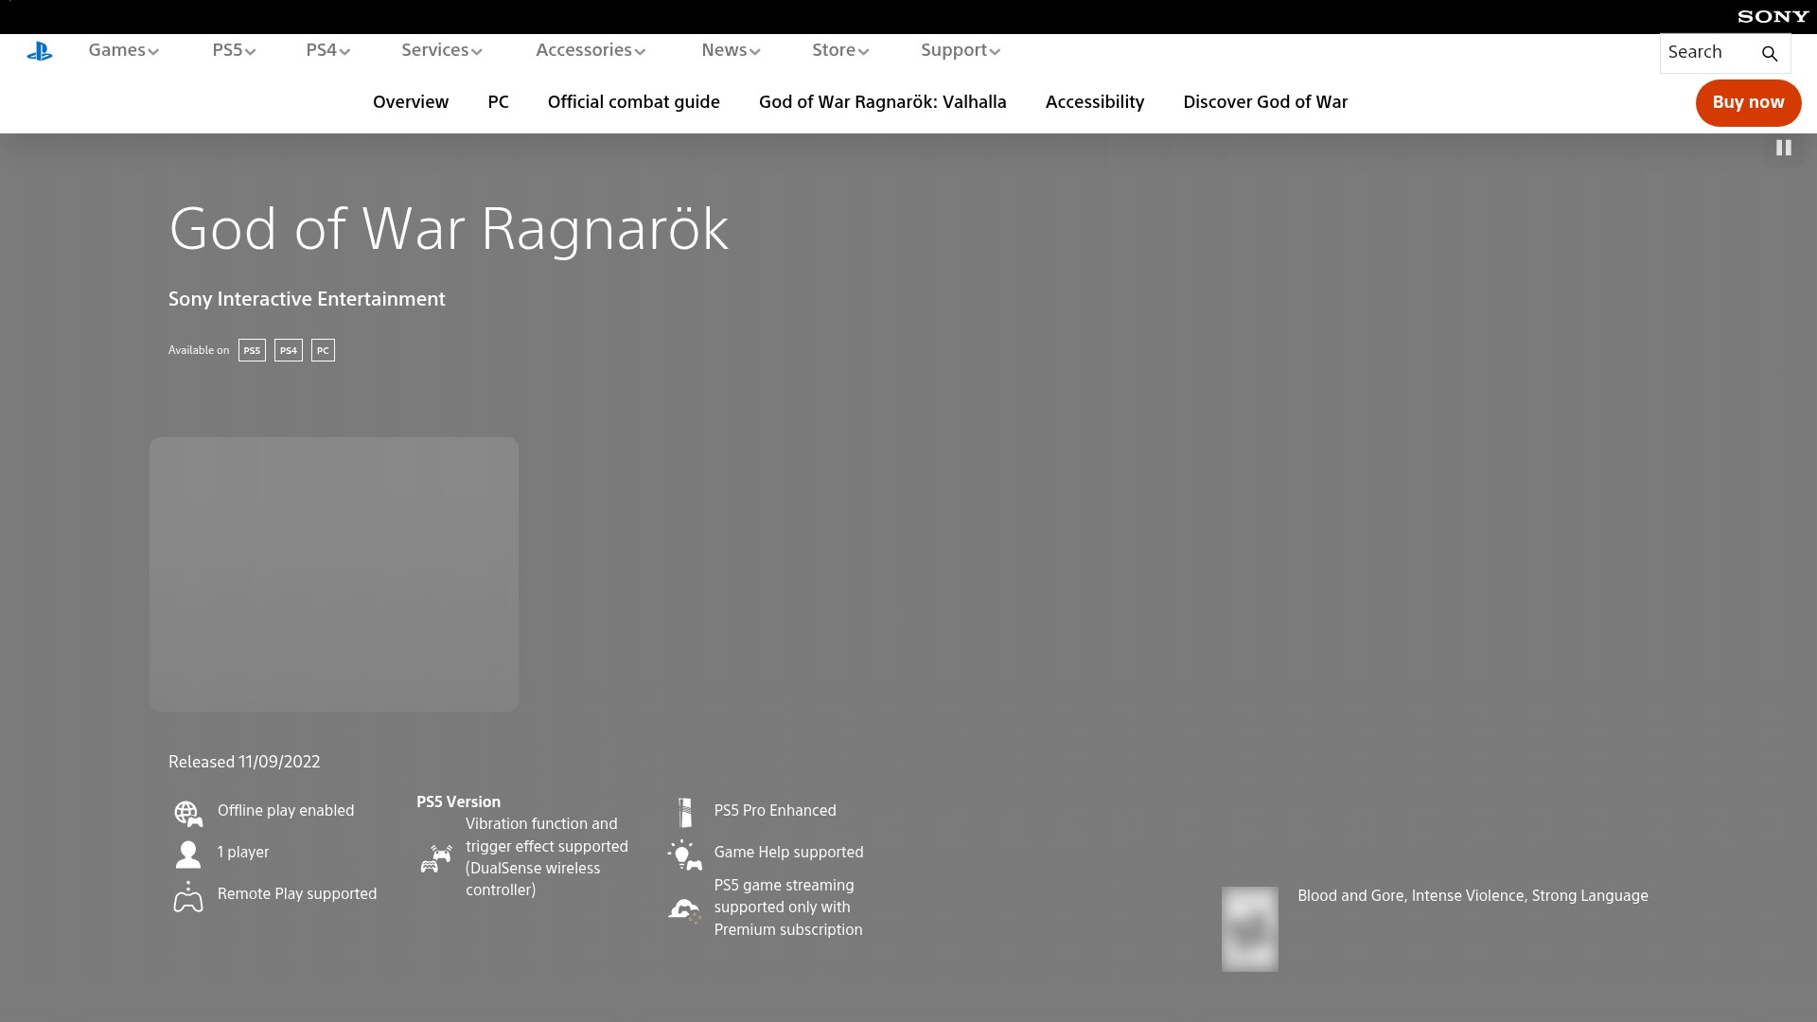Expand the PS5 dropdown menu
1817x1022 pixels.
234,50
